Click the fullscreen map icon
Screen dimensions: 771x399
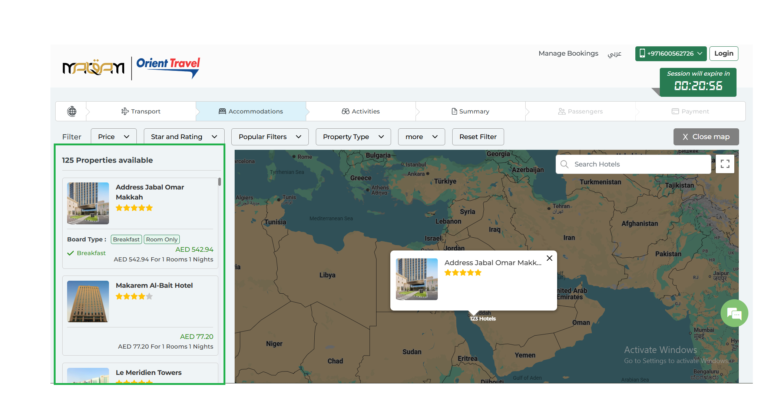(x=725, y=164)
